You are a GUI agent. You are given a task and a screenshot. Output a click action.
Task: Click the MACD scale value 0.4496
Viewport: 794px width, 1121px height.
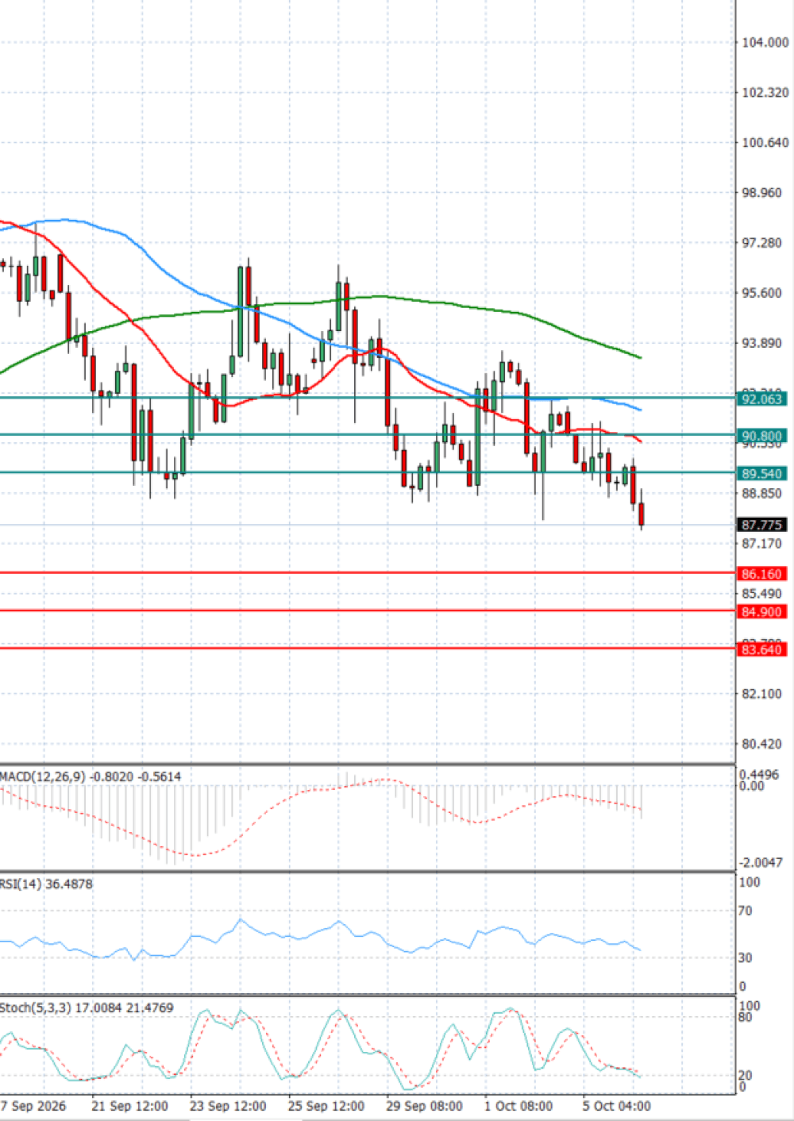pos(759,775)
